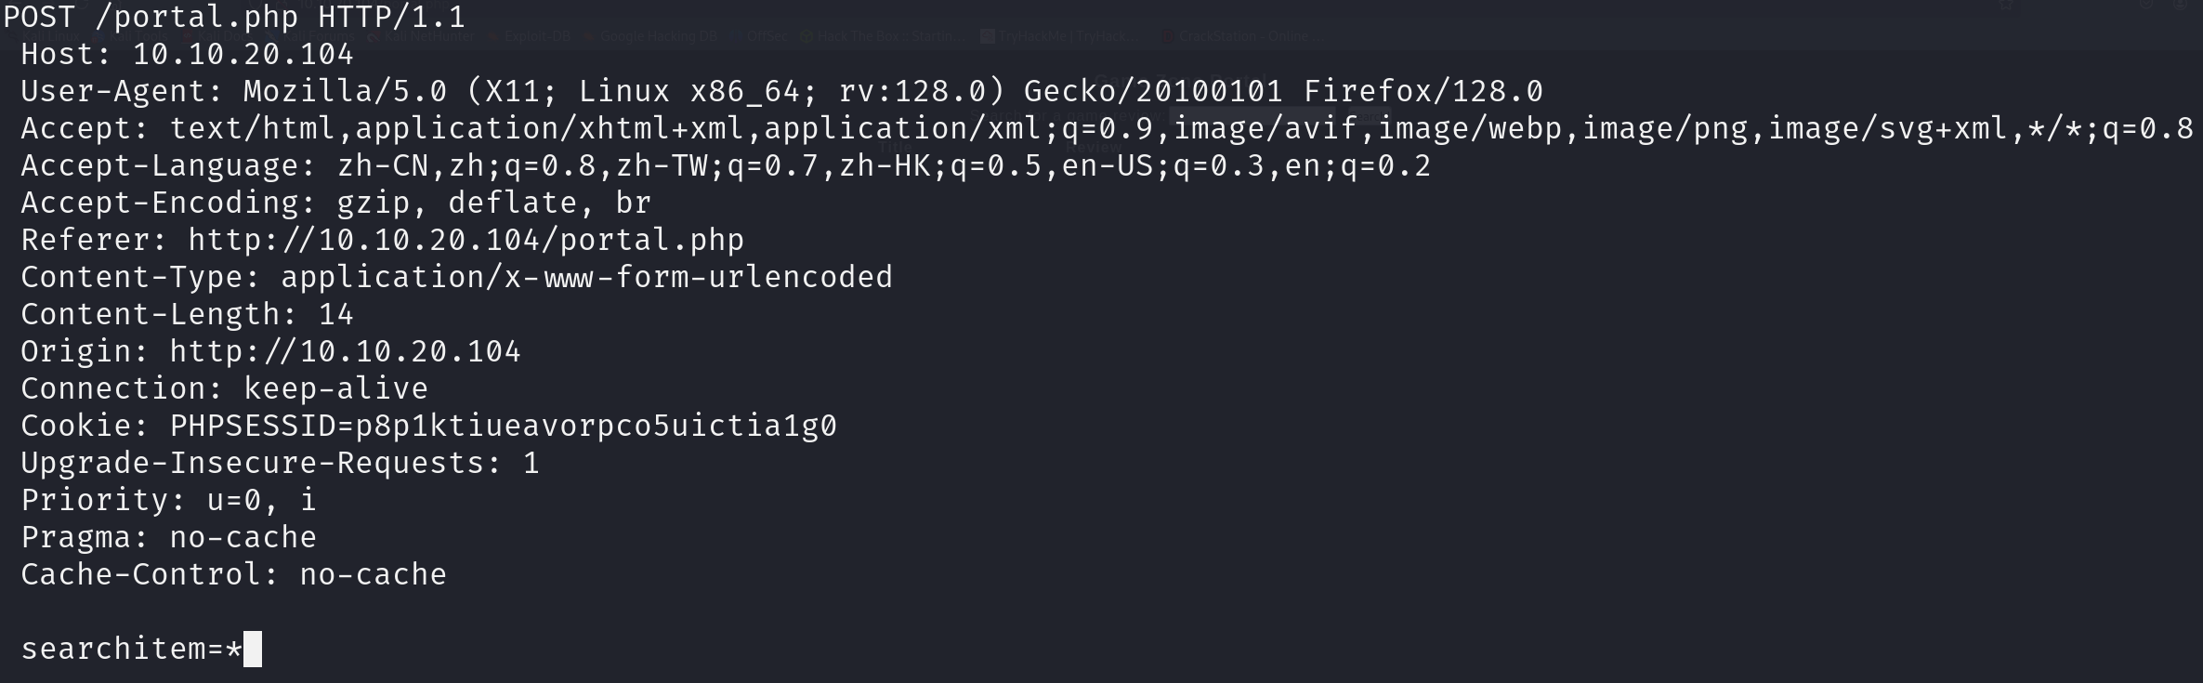Place cursor on the Host header line
Screen dimensions: 2203x683
tap(187, 55)
